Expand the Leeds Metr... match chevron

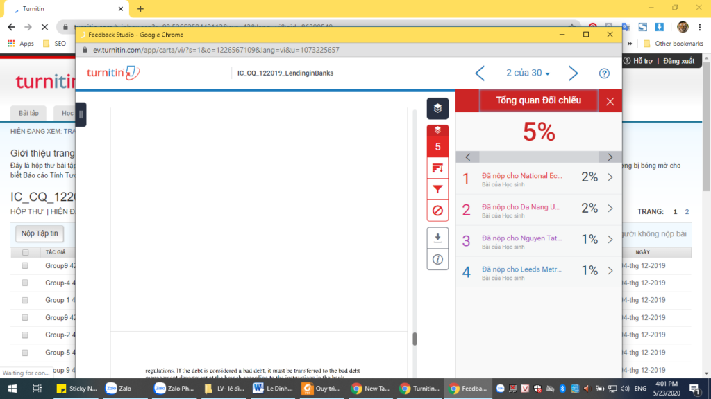pos(610,271)
